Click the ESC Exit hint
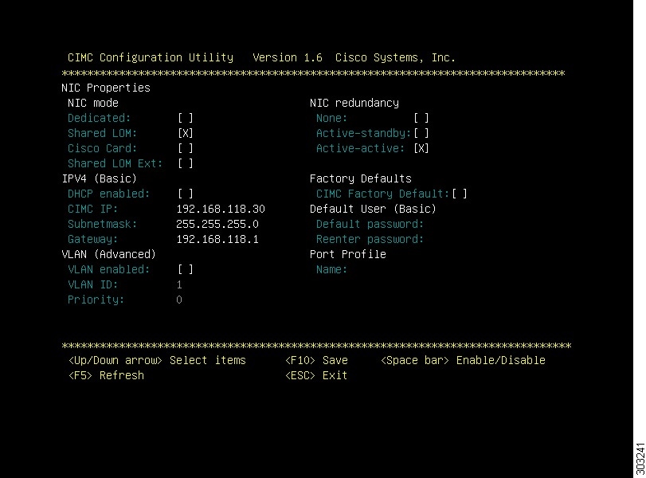This screenshot has height=478, width=646. tap(316, 375)
